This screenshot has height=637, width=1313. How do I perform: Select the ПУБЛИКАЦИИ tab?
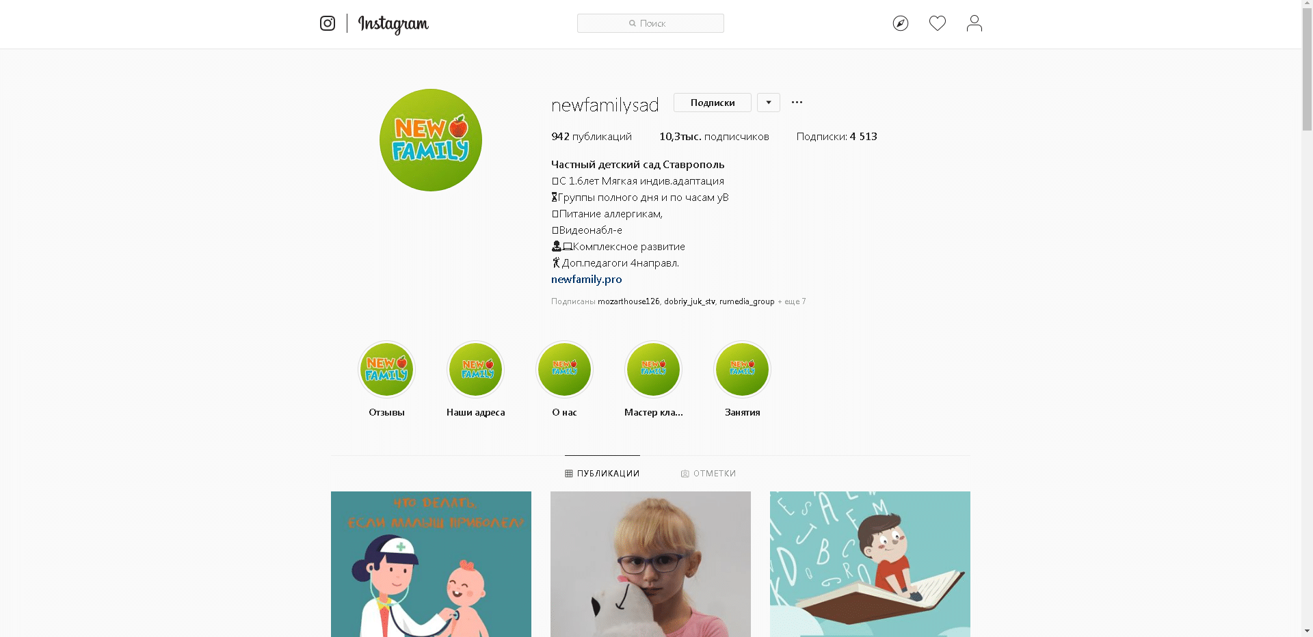point(602,474)
